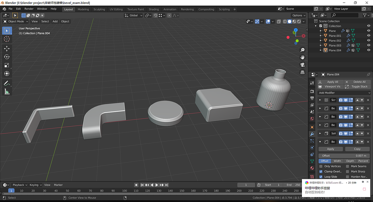The width and height of the screenshot is (373, 202).
Task: Play the animation forward
Action: pos(157,185)
